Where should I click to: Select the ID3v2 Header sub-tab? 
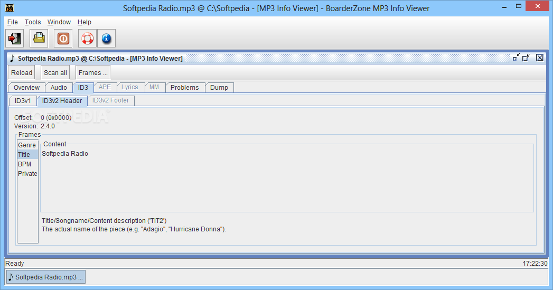click(x=62, y=101)
